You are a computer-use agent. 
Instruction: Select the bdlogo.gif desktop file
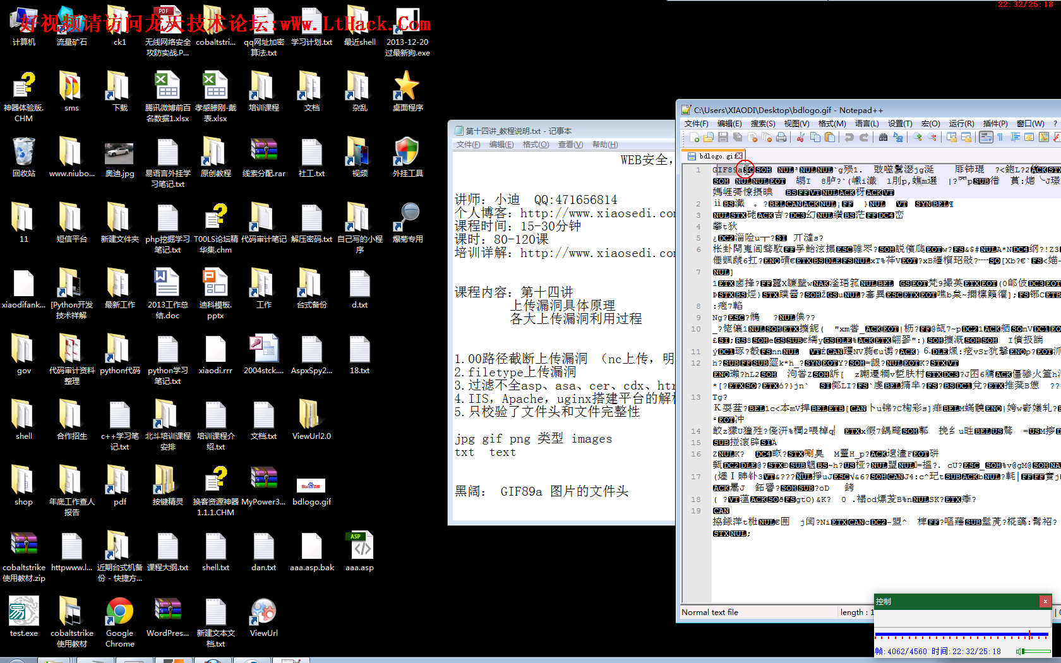tap(311, 491)
